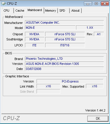The height and width of the screenshot is (124, 110).
Task: Click the OK button
Action: click(x=98, y=119)
